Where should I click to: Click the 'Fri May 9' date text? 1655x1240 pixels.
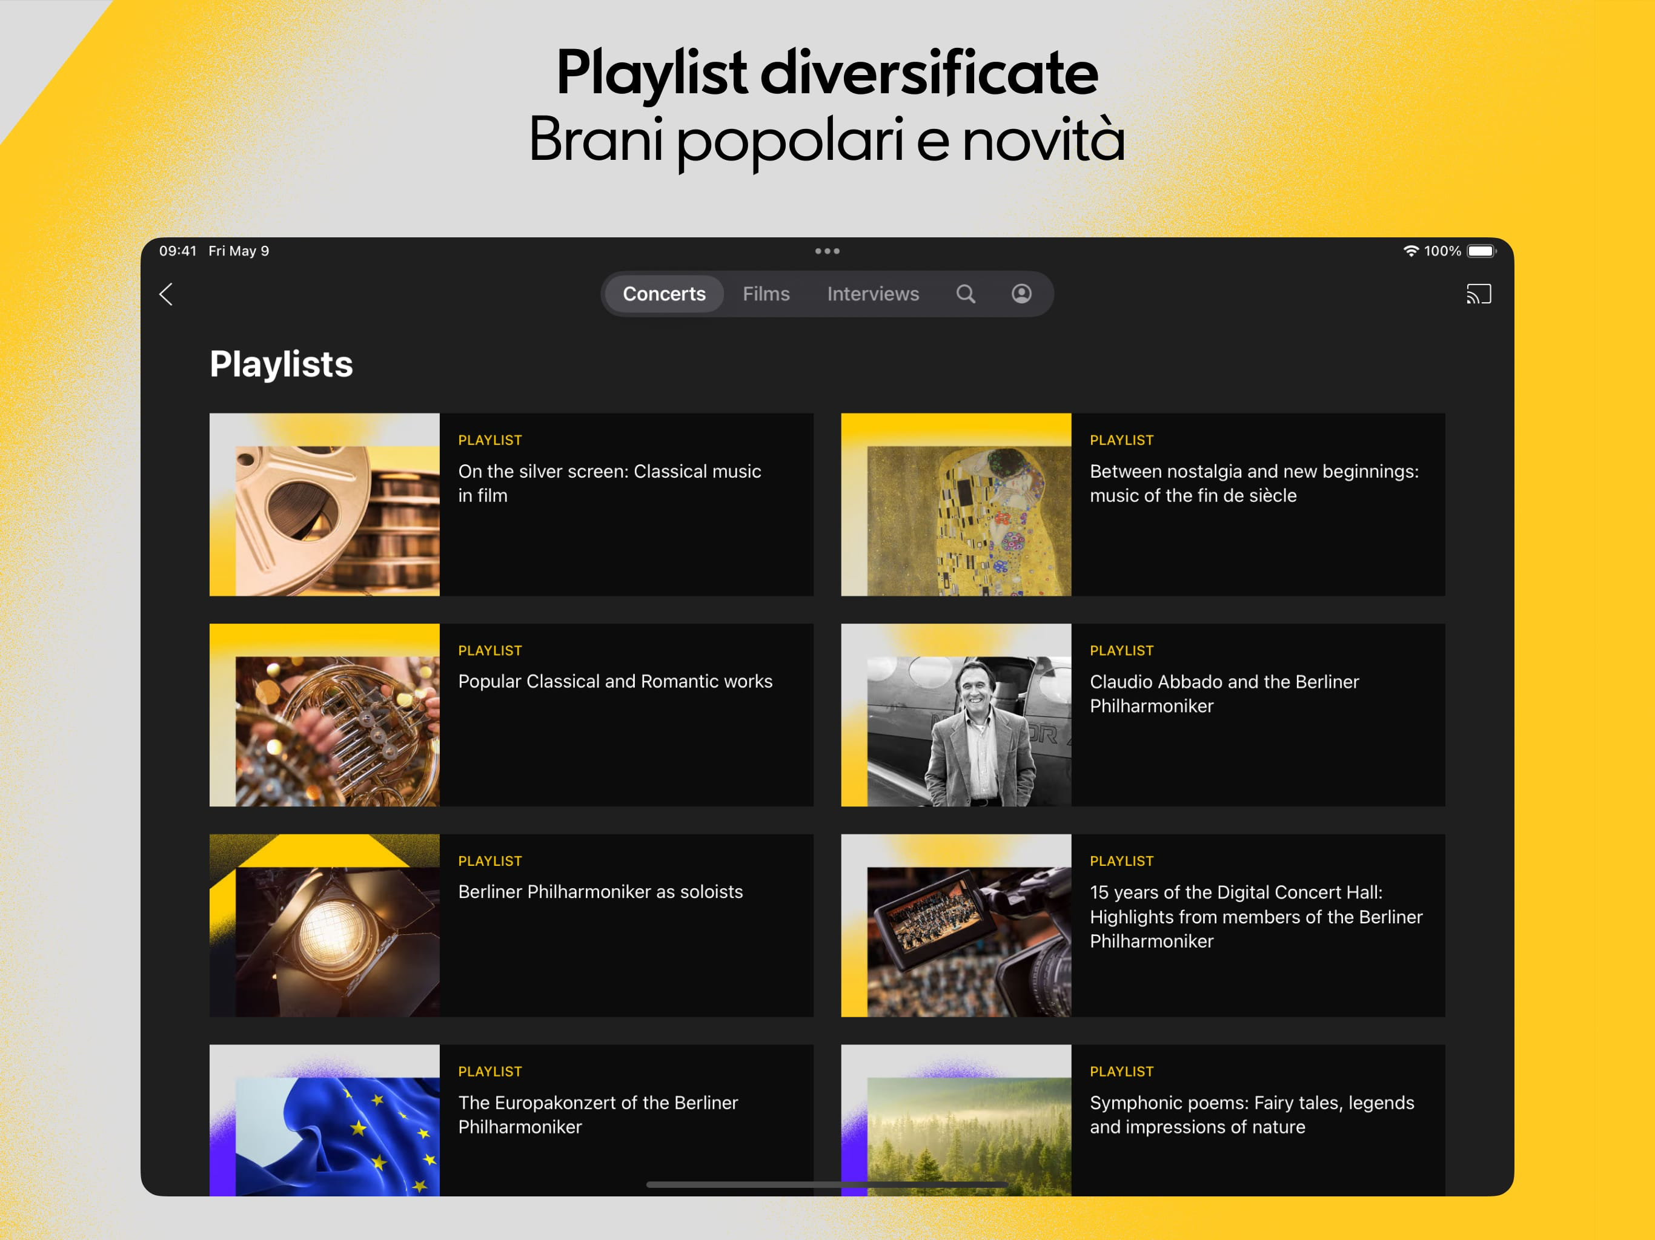[239, 251]
